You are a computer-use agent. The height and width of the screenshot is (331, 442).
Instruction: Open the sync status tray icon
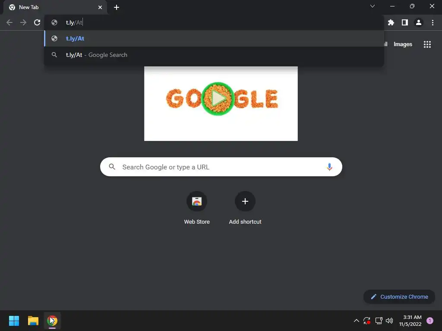[x=367, y=321]
